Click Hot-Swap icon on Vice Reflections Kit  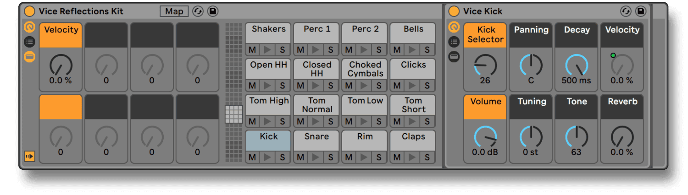tap(198, 11)
